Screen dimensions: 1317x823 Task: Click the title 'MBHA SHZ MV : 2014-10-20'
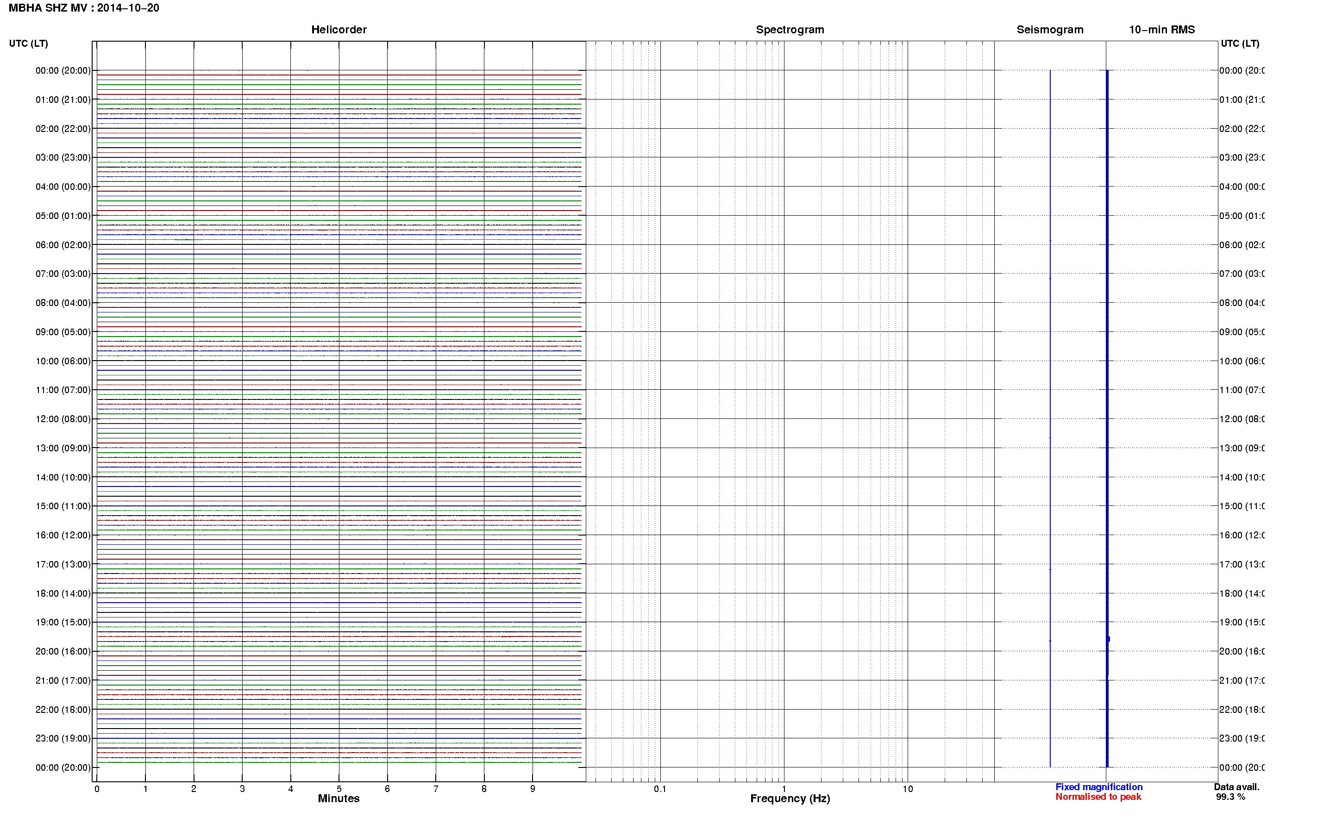pyautogui.click(x=84, y=7)
